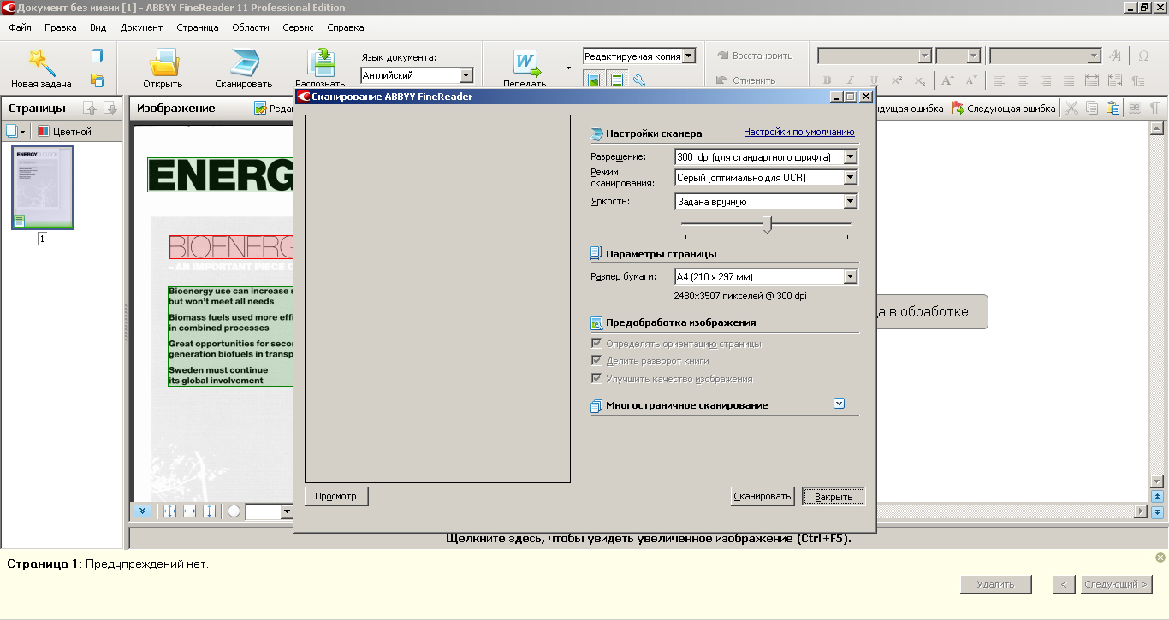Click the Отменить undo button

point(745,80)
